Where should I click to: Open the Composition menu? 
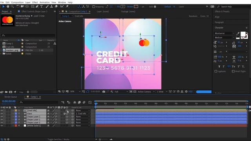pyautogui.click(x=17, y=2)
